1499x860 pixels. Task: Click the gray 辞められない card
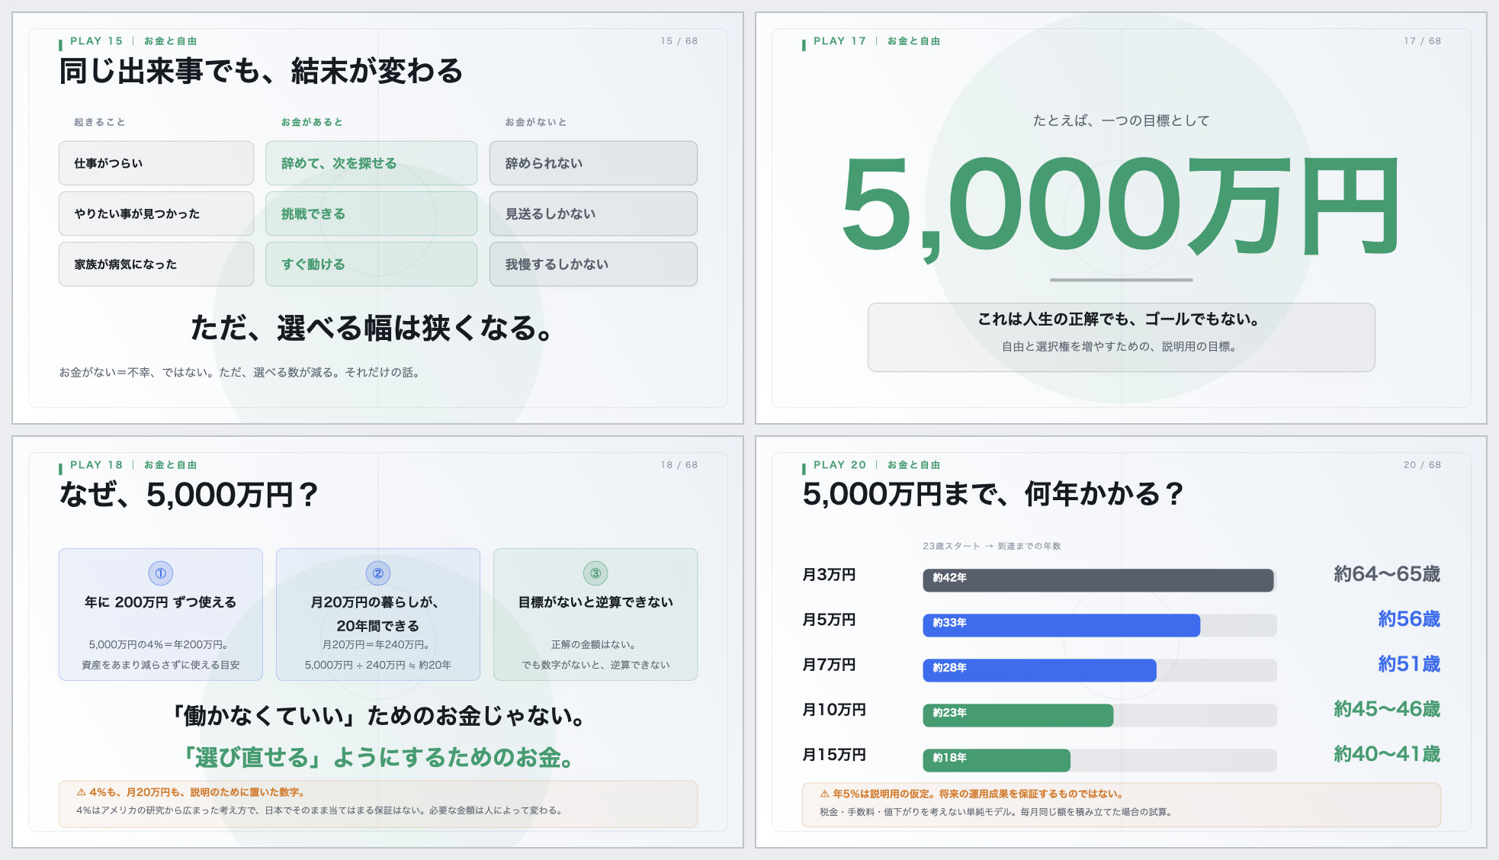tap(593, 163)
